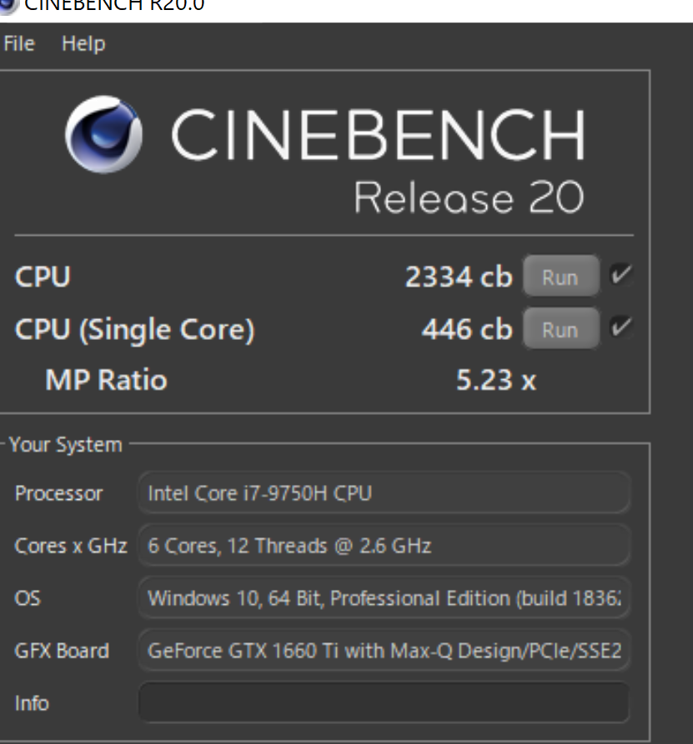Click the MP Ratio 5.23 x value
The height and width of the screenshot is (744, 693).
pos(496,380)
